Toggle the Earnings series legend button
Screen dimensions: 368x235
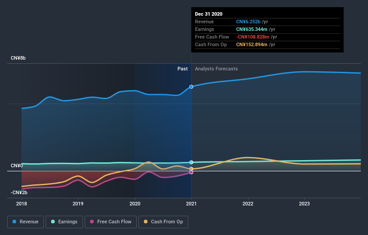pyautogui.click(x=64, y=222)
